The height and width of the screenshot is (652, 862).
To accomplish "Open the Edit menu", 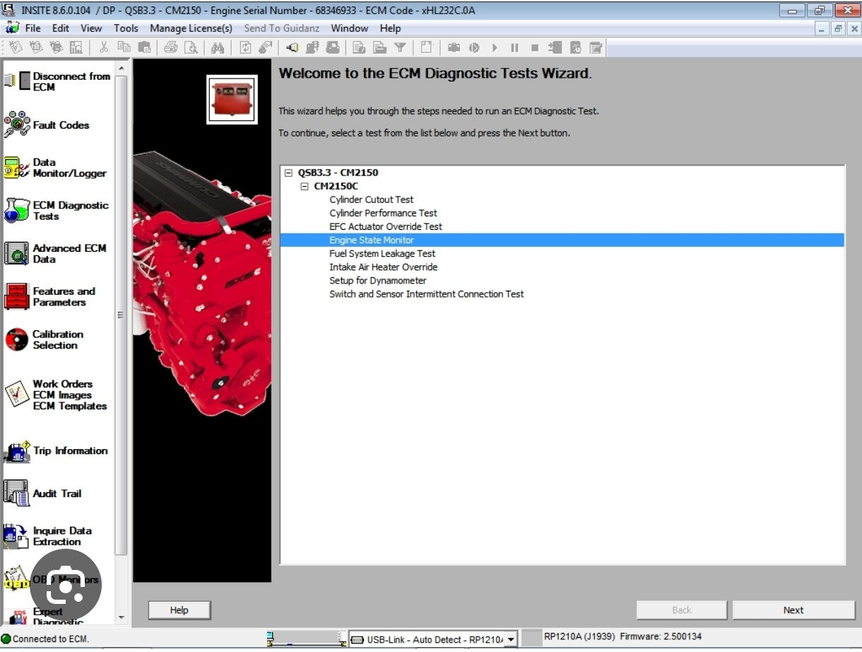I will 61,28.
